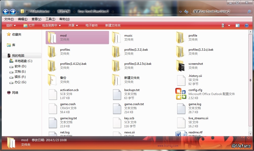Open the 查看(V) menu
254x151 pixels.
point(36,19)
